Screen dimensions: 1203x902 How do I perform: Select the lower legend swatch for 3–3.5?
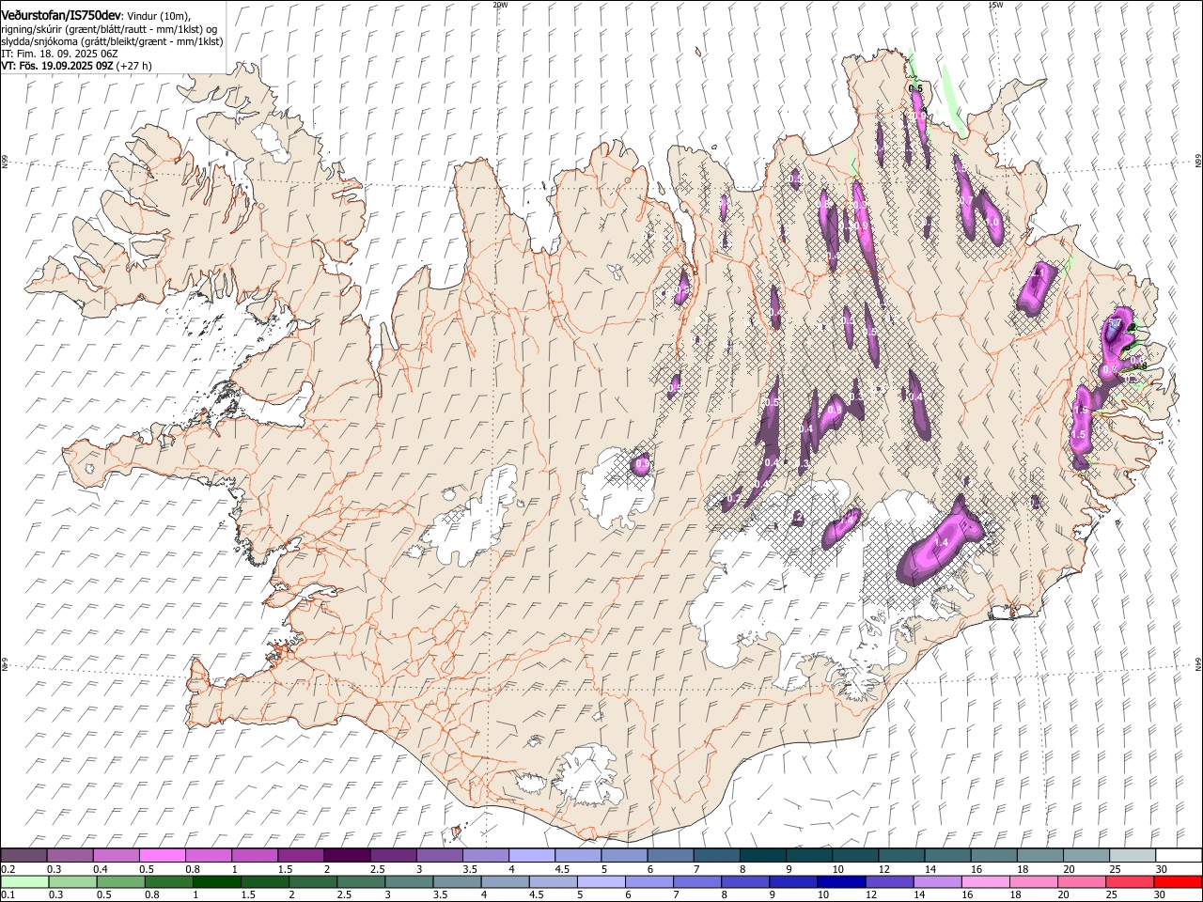coord(408,882)
